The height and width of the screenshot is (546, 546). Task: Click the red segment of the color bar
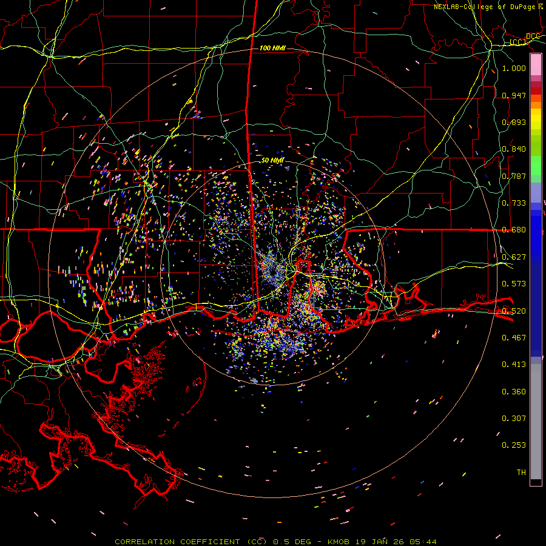[536, 91]
